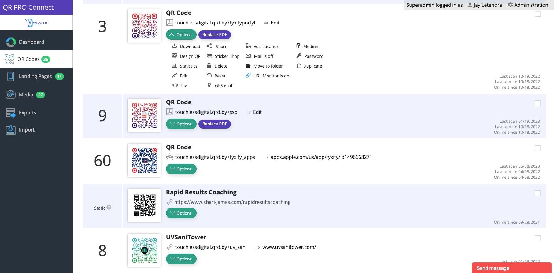Click the pencil Edit option icon

[x=174, y=76]
